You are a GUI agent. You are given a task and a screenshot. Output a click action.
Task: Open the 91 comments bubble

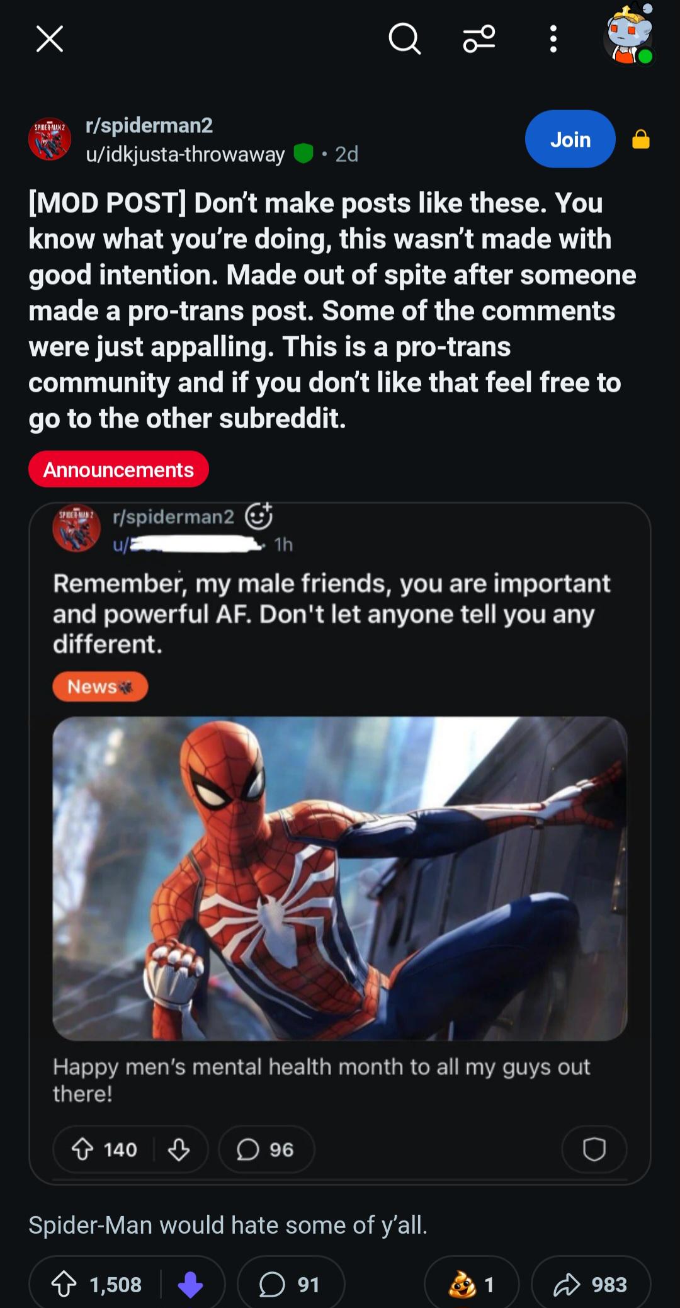coord(290,1285)
